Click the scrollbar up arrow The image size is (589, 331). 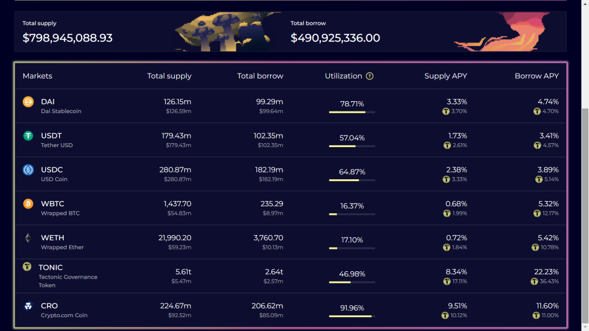click(x=585, y=3)
